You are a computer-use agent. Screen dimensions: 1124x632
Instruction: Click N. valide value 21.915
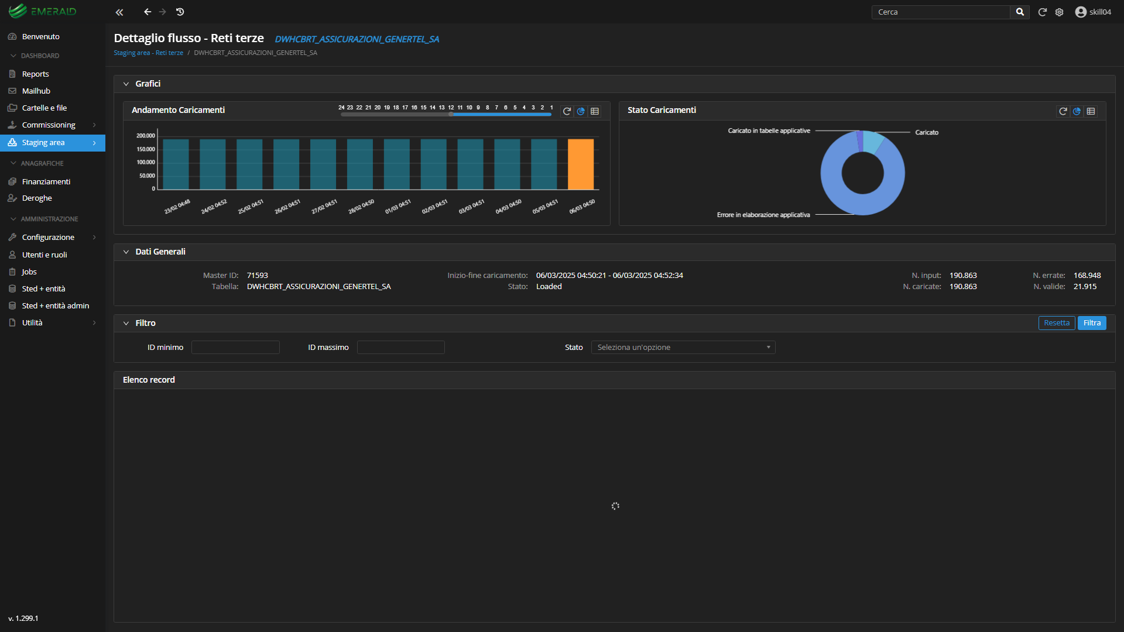(1085, 287)
